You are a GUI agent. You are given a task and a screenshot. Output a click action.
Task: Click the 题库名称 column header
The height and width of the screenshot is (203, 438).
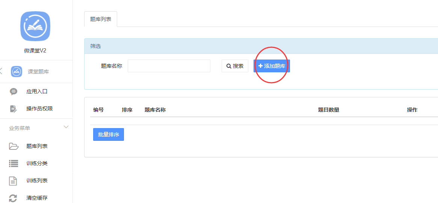[x=155, y=110]
